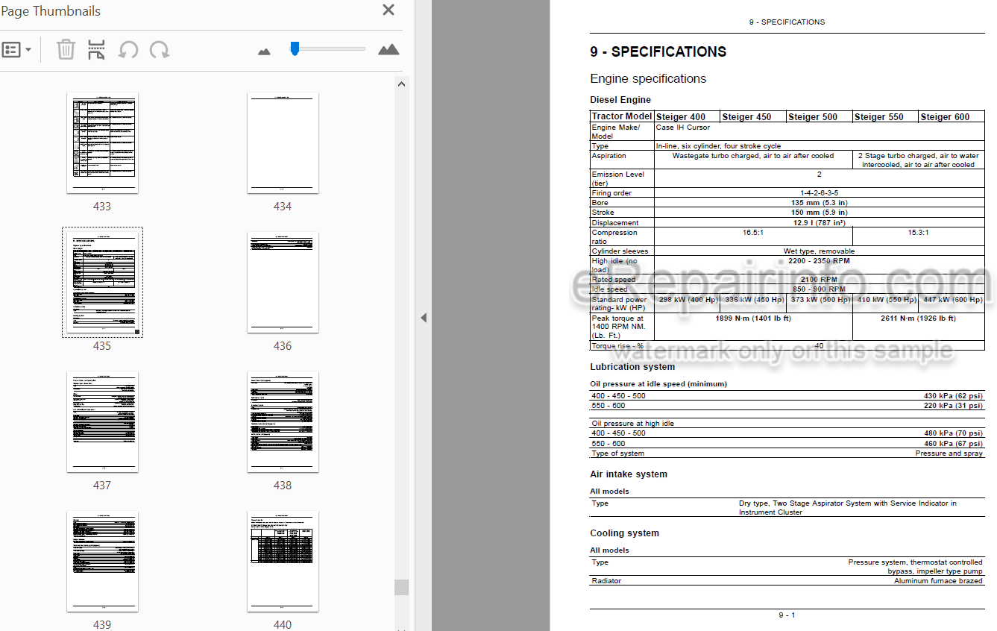Click the 'Diesel Engine' label
Viewport: 997px width, 631px height.
620,100
